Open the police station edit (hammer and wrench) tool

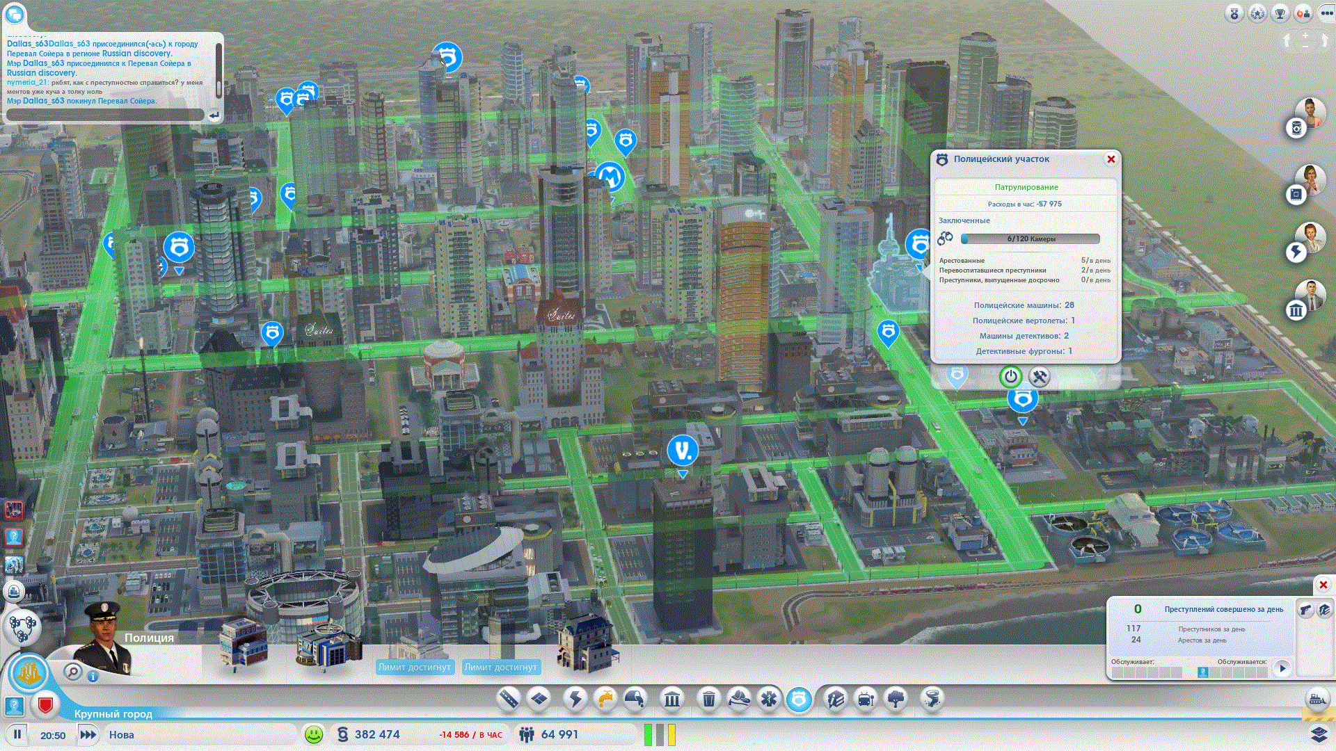click(x=1039, y=377)
